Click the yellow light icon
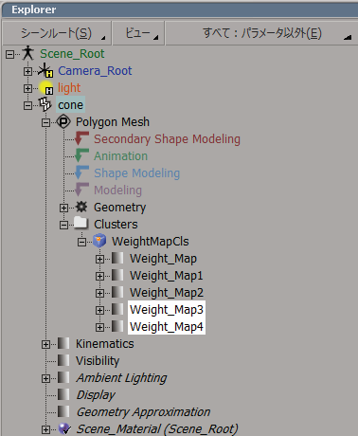 click(45, 87)
